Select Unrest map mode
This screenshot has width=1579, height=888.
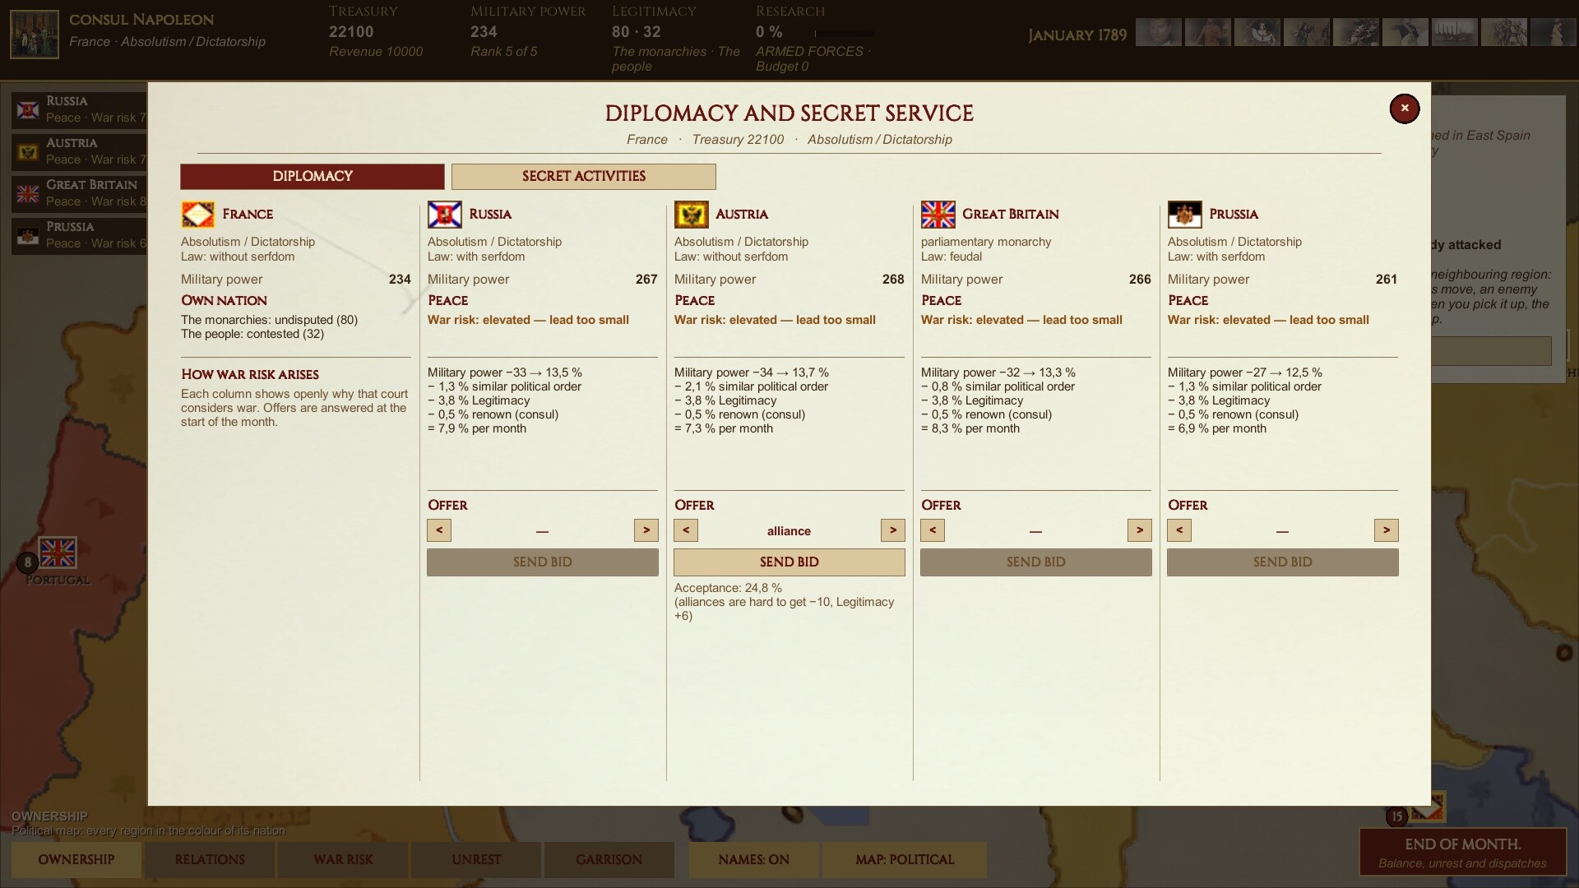tap(476, 860)
